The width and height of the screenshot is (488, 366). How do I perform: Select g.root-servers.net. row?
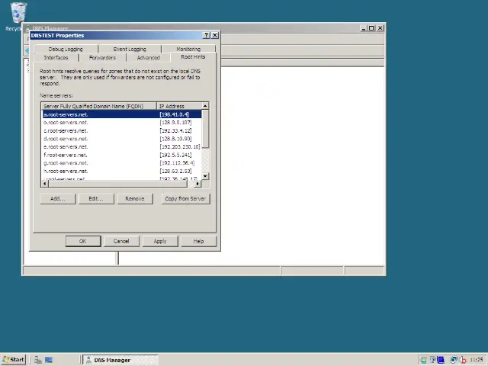122,163
